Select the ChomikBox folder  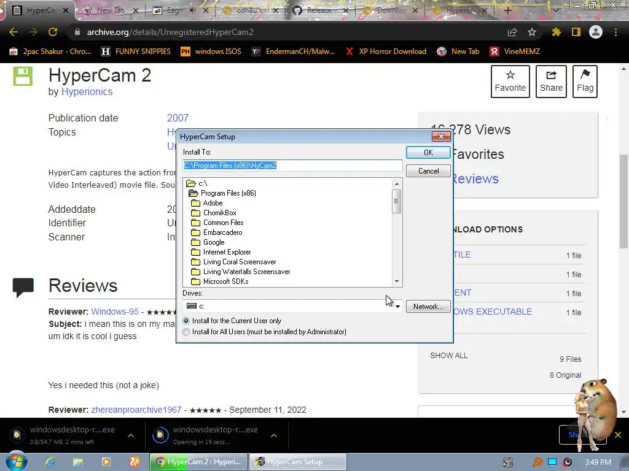pyautogui.click(x=214, y=213)
